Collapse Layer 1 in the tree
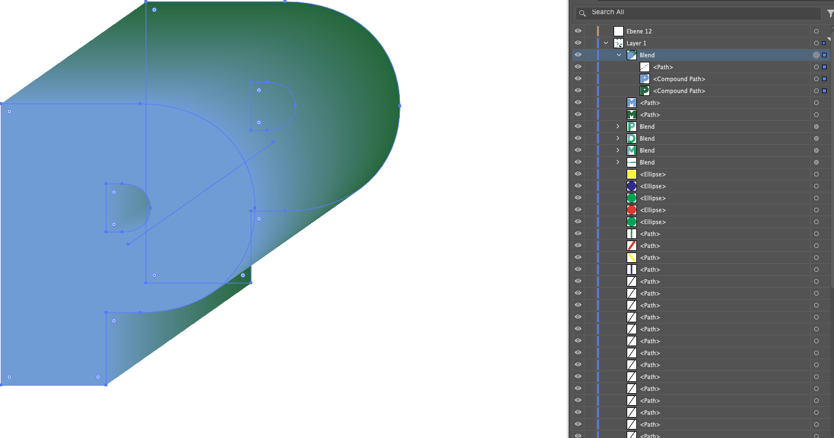The width and height of the screenshot is (834, 438). (605, 43)
